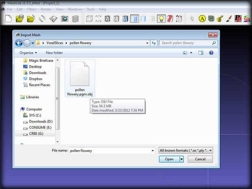Toggle the Light bulb on/off icon
252x189 pixels.
point(161,19)
